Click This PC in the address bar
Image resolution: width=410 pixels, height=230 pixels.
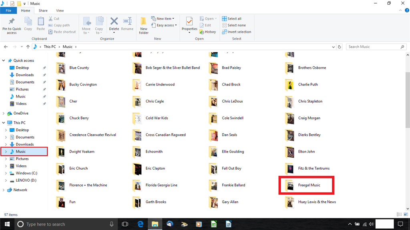(50, 47)
